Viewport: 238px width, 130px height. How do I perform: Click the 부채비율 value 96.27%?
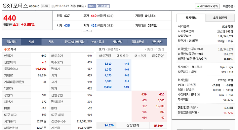pyautogui.click(x=228, y=100)
